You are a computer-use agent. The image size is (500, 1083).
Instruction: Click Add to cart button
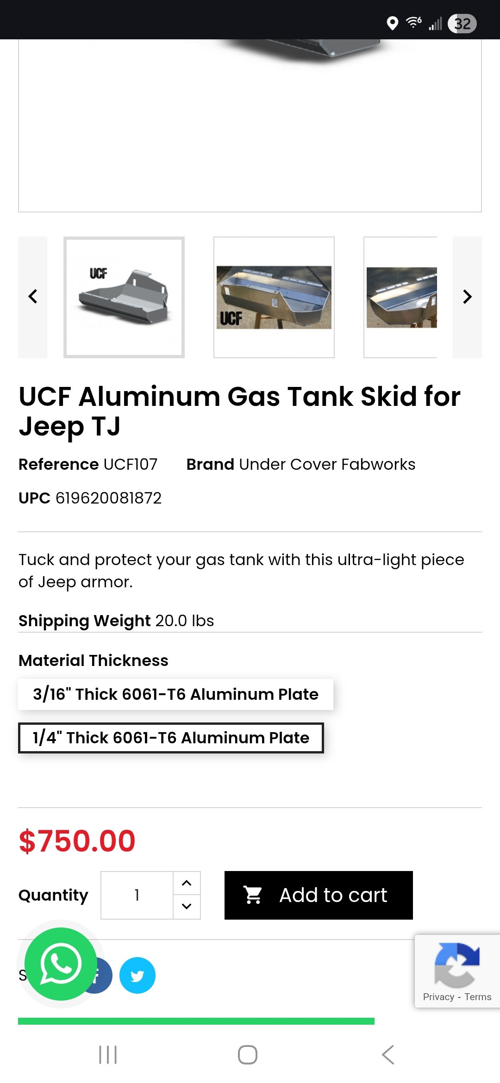pyautogui.click(x=319, y=895)
